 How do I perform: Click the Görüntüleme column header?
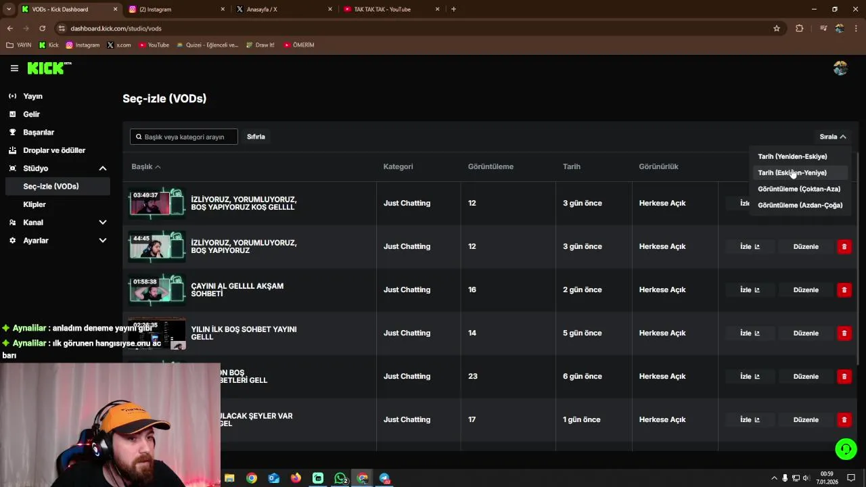(491, 166)
